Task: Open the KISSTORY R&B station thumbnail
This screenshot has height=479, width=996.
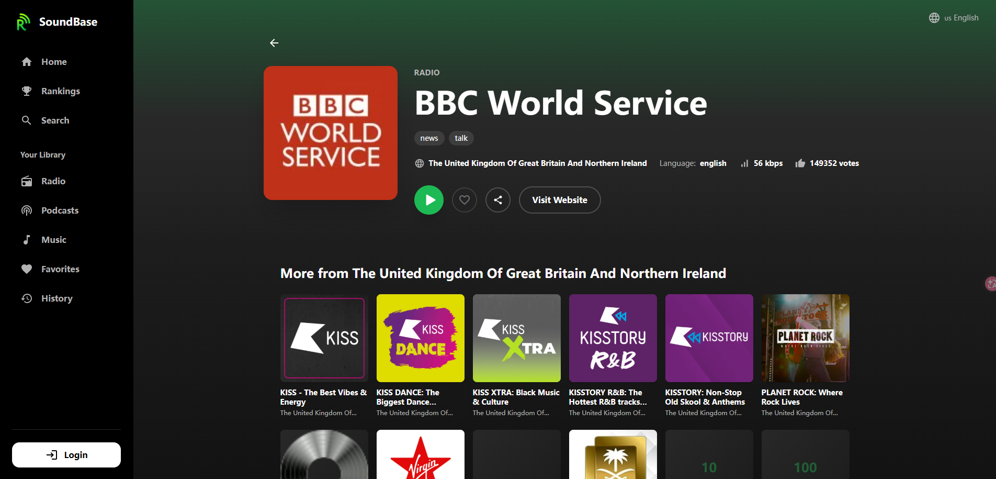Action: tap(613, 338)
